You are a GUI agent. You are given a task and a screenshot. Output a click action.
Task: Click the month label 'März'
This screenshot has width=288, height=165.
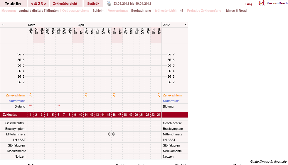tap(32, 25)
